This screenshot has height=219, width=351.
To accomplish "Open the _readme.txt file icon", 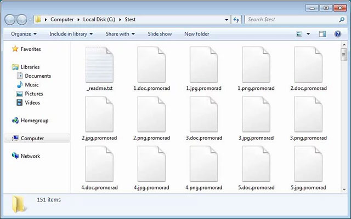I will click(99, 65).
